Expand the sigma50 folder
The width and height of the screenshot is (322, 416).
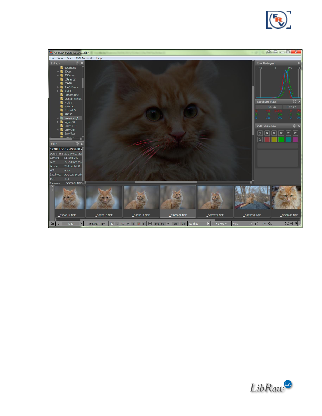[x=58, y=122]
